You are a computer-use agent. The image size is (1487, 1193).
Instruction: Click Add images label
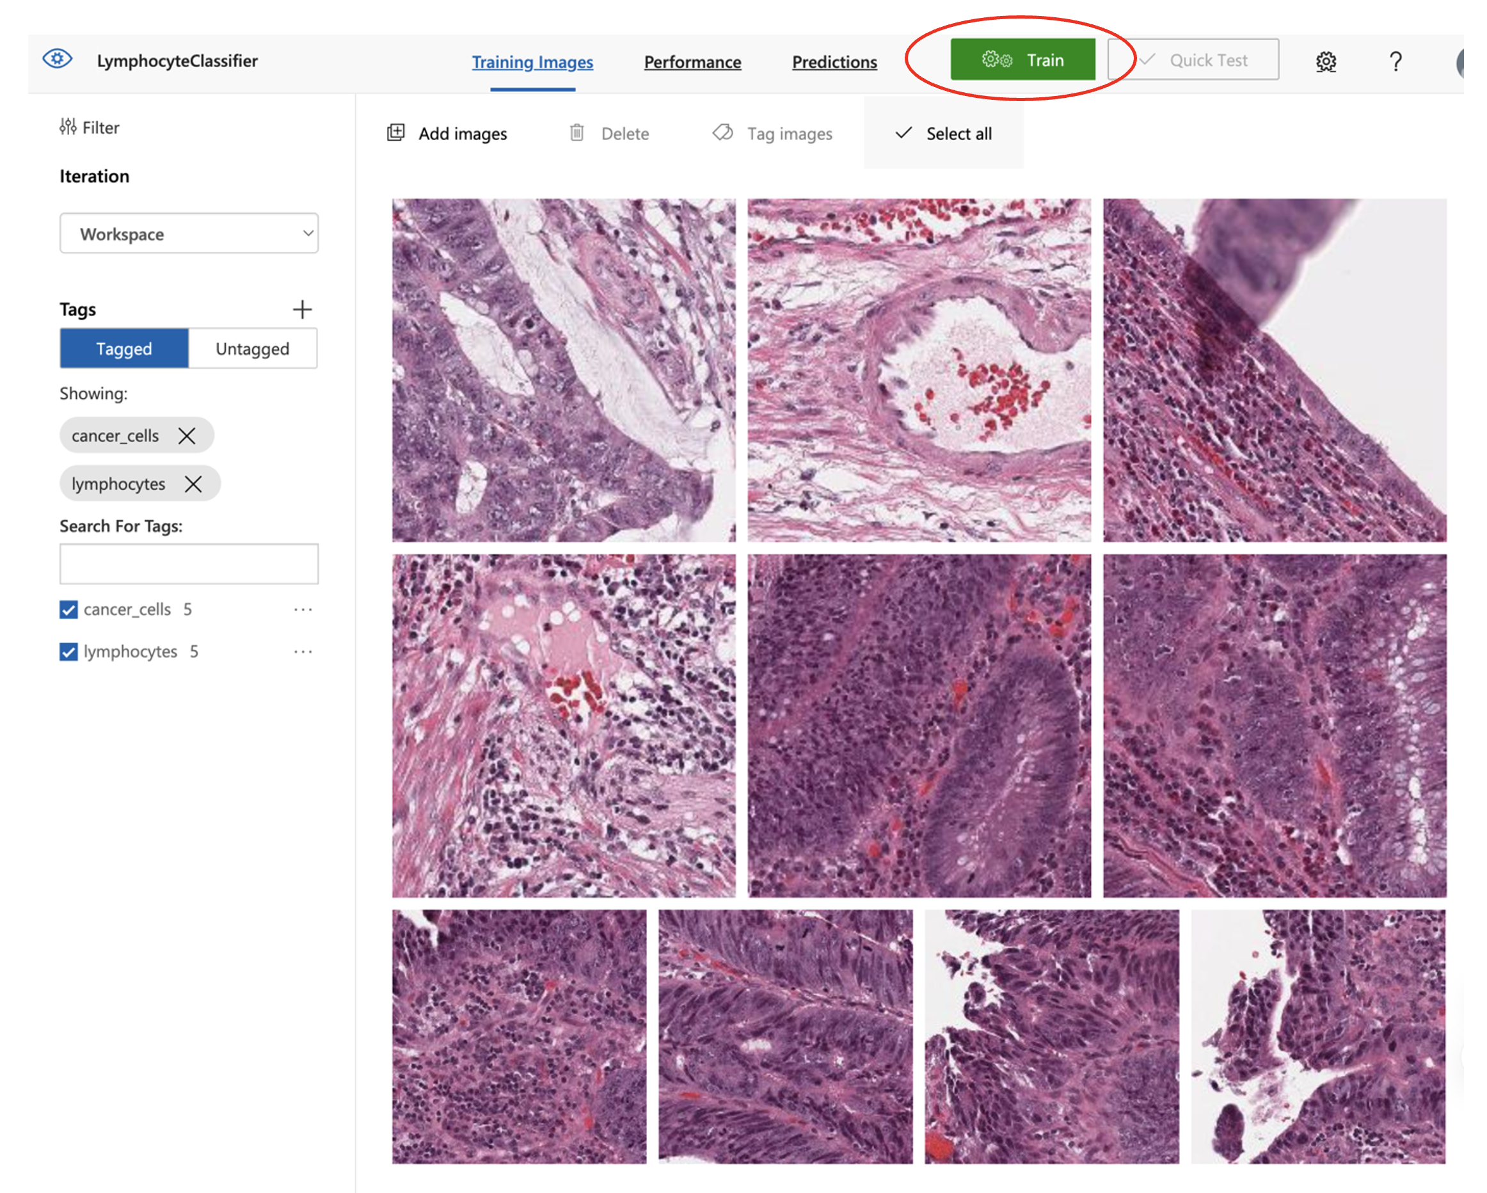463,133
